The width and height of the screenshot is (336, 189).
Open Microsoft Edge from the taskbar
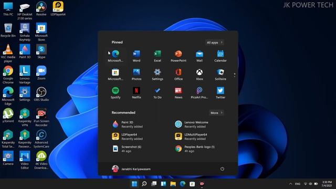pos(183,184)
